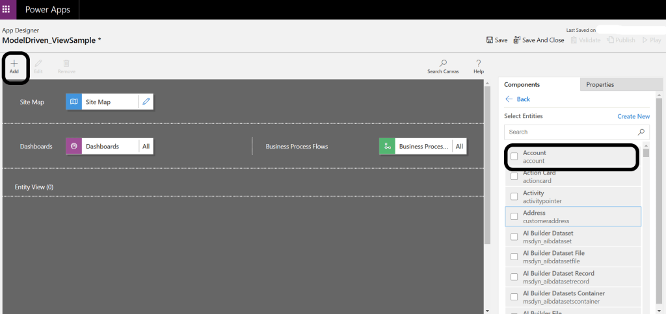Select the Dashboards tile icon
666x314 pixels.
tap(74, 147)
